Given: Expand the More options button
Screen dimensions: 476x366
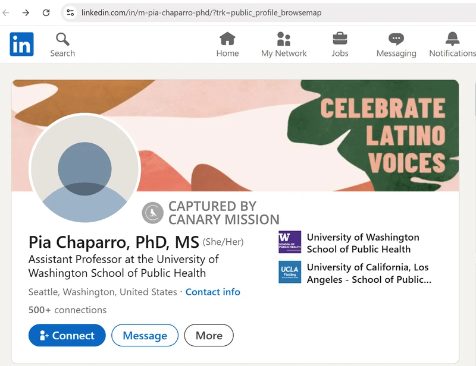Looking at the screenshot, I should 208,336.
